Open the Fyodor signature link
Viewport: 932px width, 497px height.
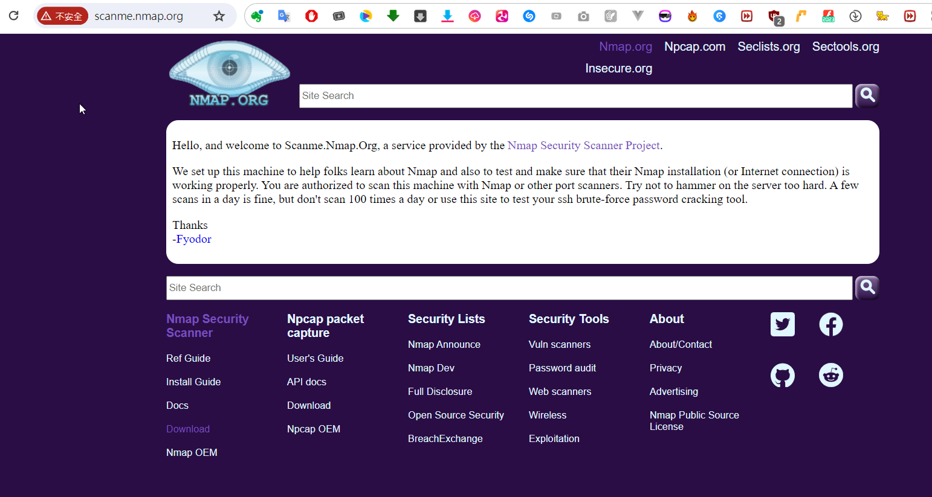[194, 239]
